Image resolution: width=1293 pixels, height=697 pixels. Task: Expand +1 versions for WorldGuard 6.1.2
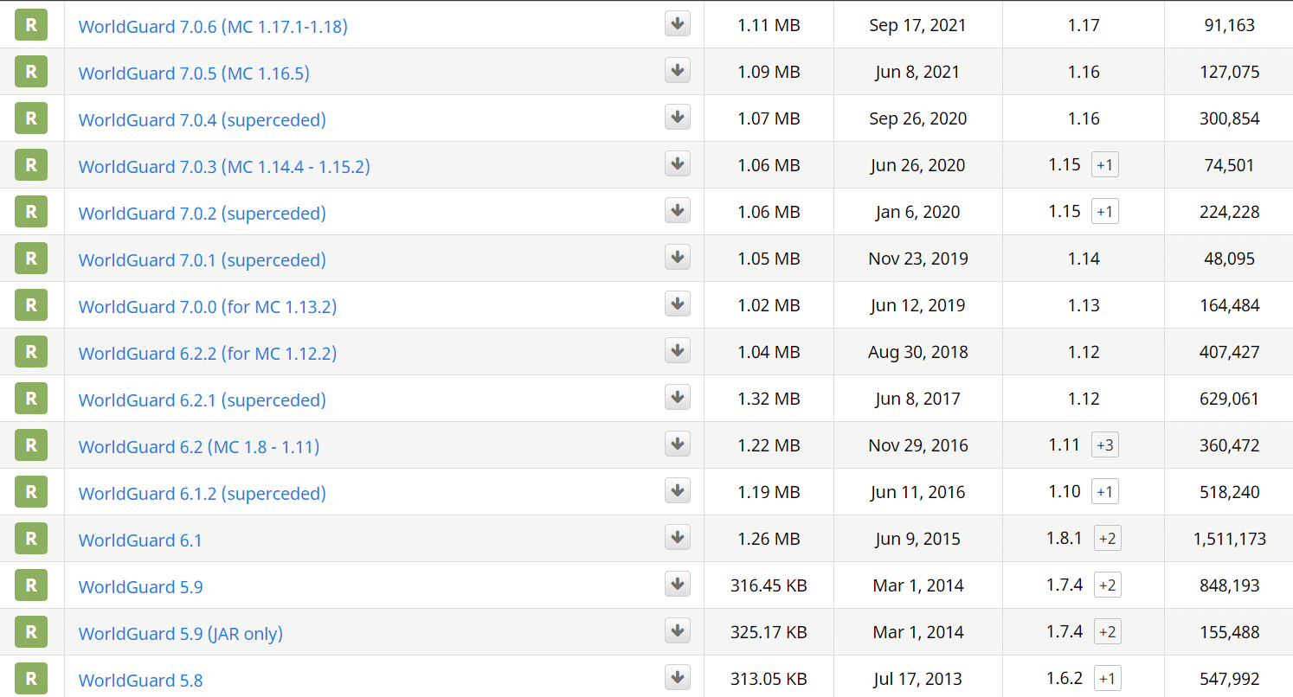(1104, 492)
